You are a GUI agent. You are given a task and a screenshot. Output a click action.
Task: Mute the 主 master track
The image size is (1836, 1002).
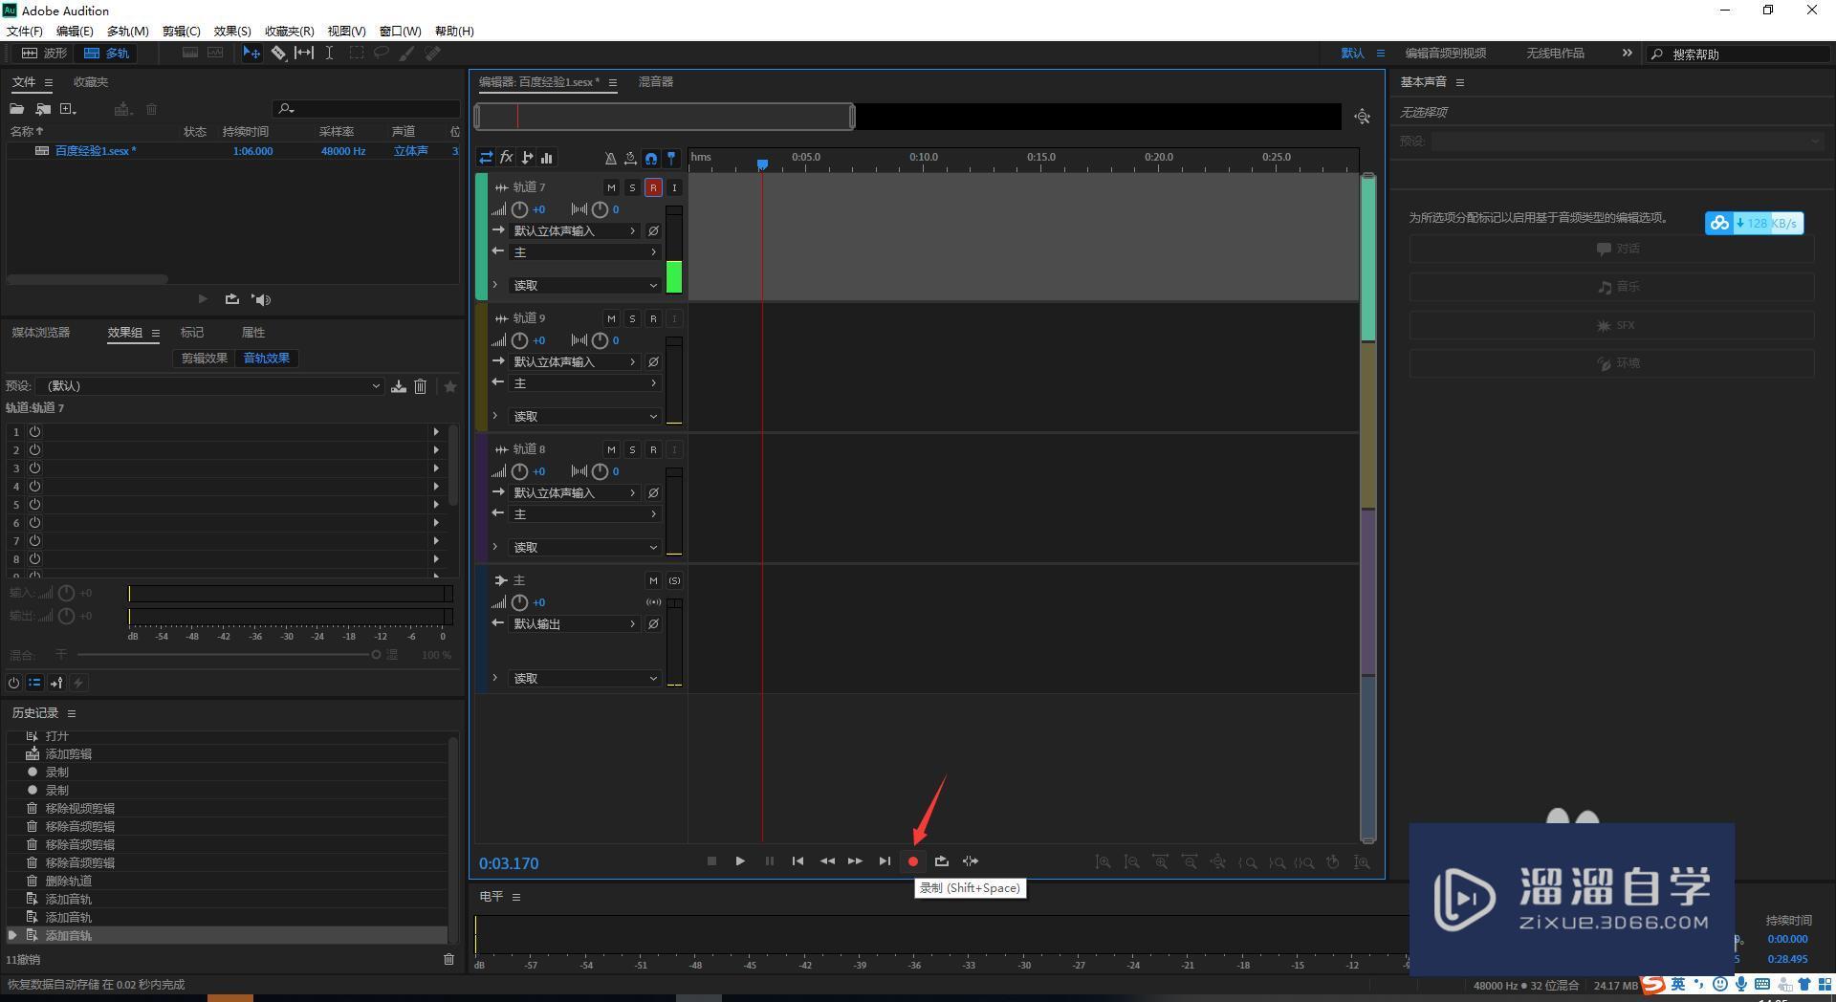click(x=653, y=580)
